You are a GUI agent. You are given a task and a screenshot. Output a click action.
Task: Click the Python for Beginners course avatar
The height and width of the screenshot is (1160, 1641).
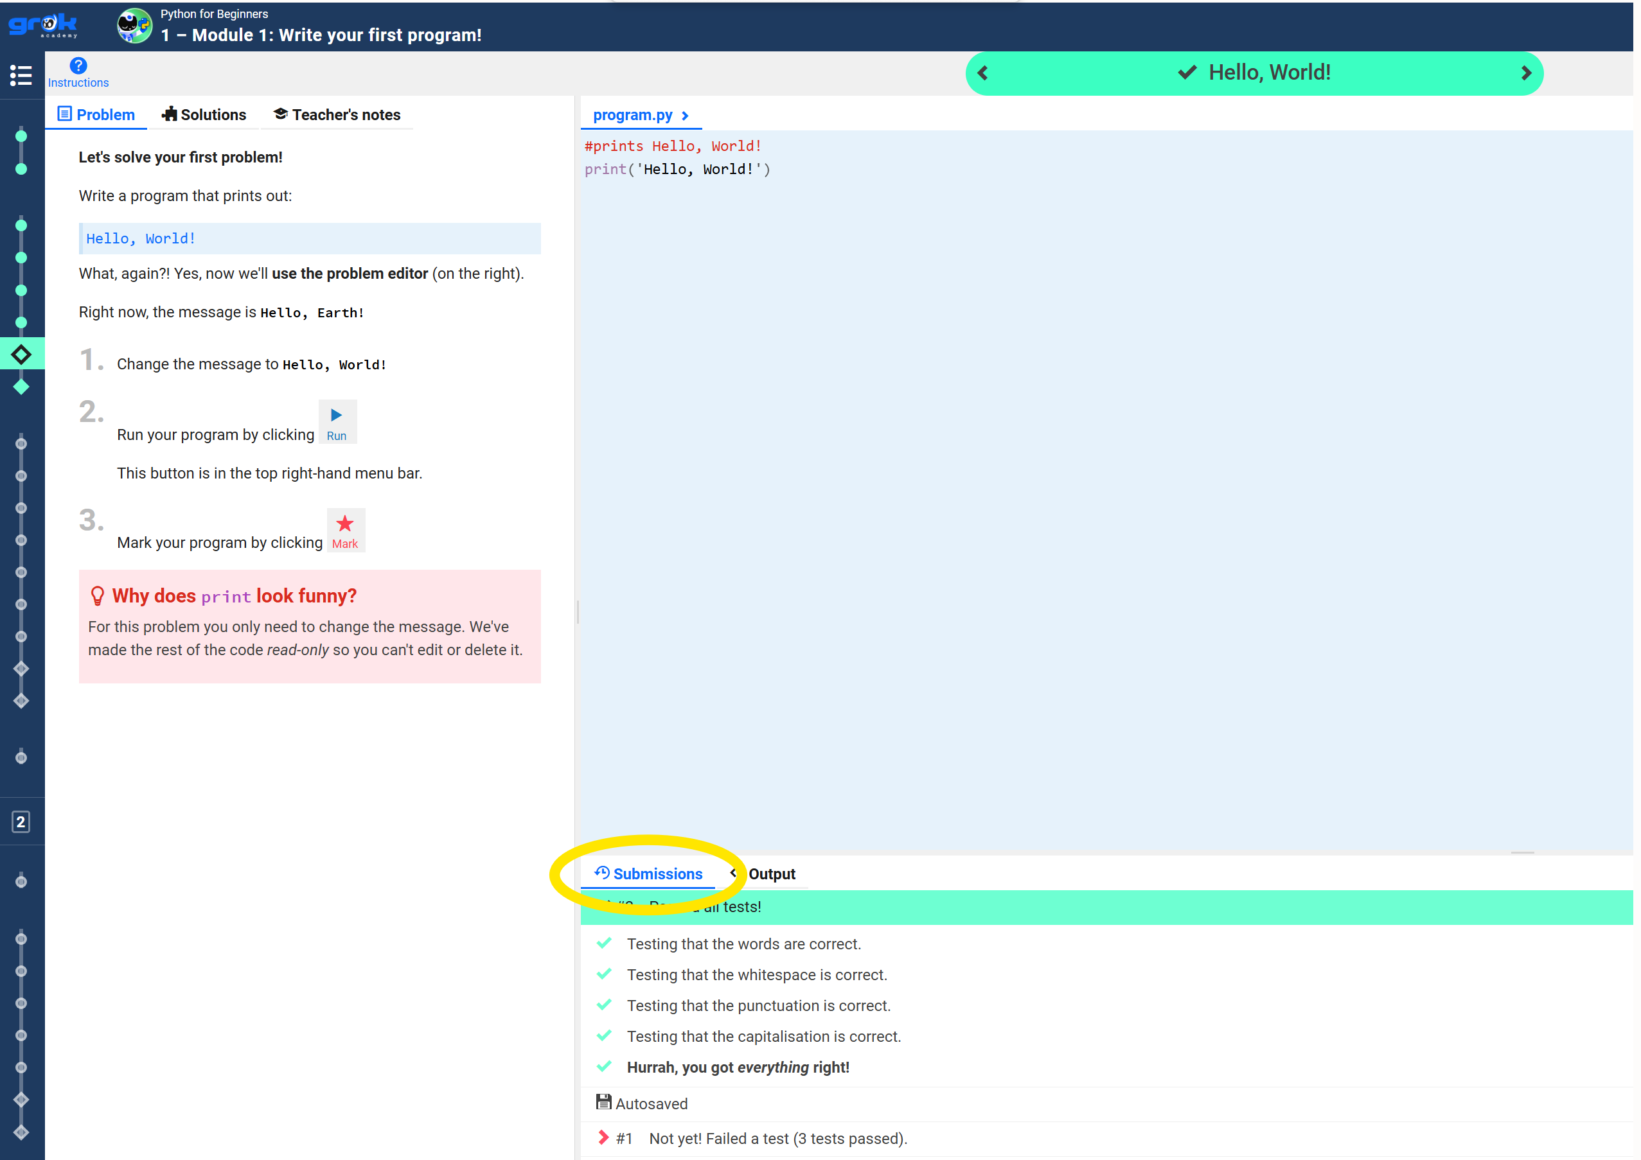[134, 26]
